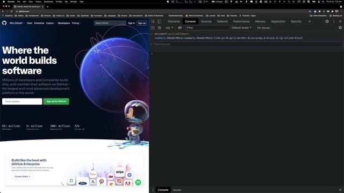Open the Network tab
The height and width of the screenshot is (193, 344).
click(x=222, y=21)
